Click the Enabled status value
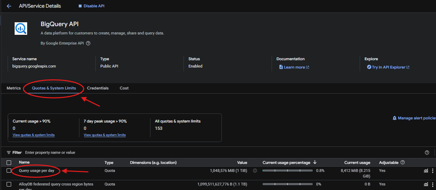 point(195,66)
